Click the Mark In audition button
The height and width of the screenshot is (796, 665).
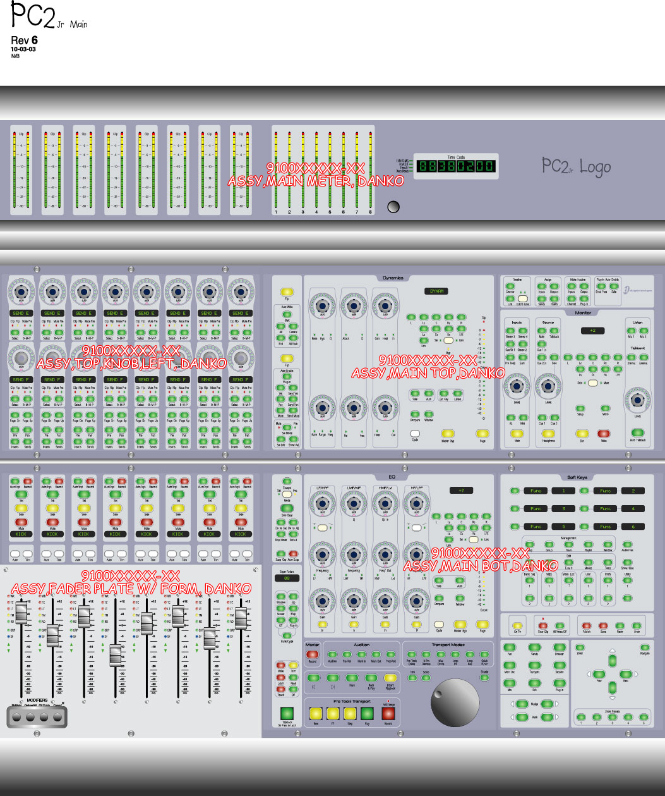tap(362, 654)
